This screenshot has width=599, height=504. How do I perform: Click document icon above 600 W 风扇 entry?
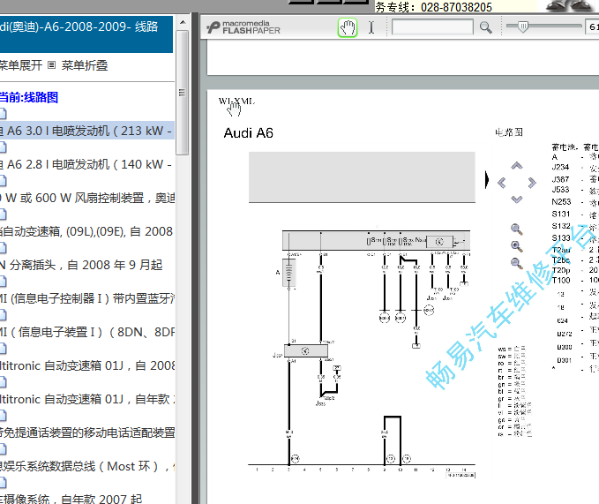[x=3, y=181]
